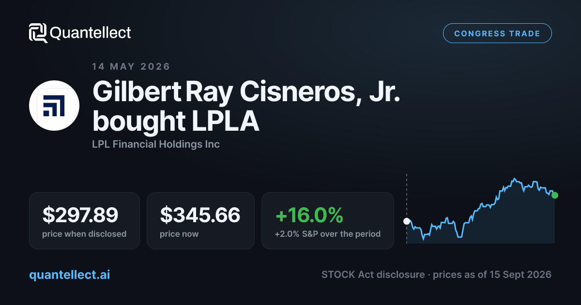581x305 pixels.
Task: Open the quantellect.ai link
Action: click(70, 274)
